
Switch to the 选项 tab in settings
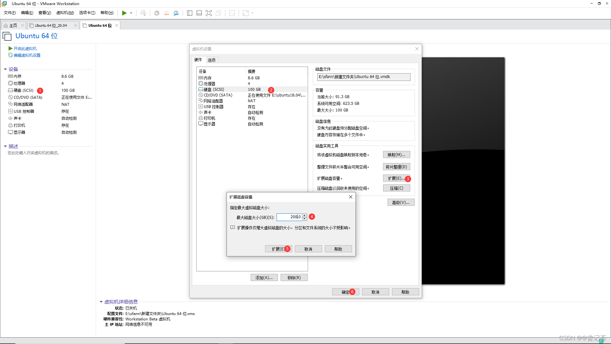pos(211,60)
